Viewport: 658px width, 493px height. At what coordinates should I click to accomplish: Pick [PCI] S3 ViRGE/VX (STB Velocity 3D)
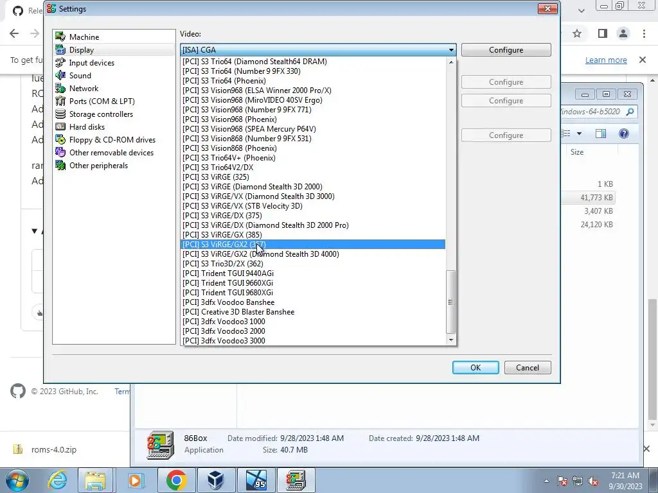[313, 206]
